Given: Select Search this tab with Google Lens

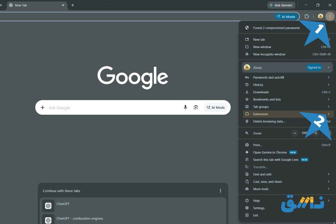Looking at the screenshot, I should (x=287, y=160).
